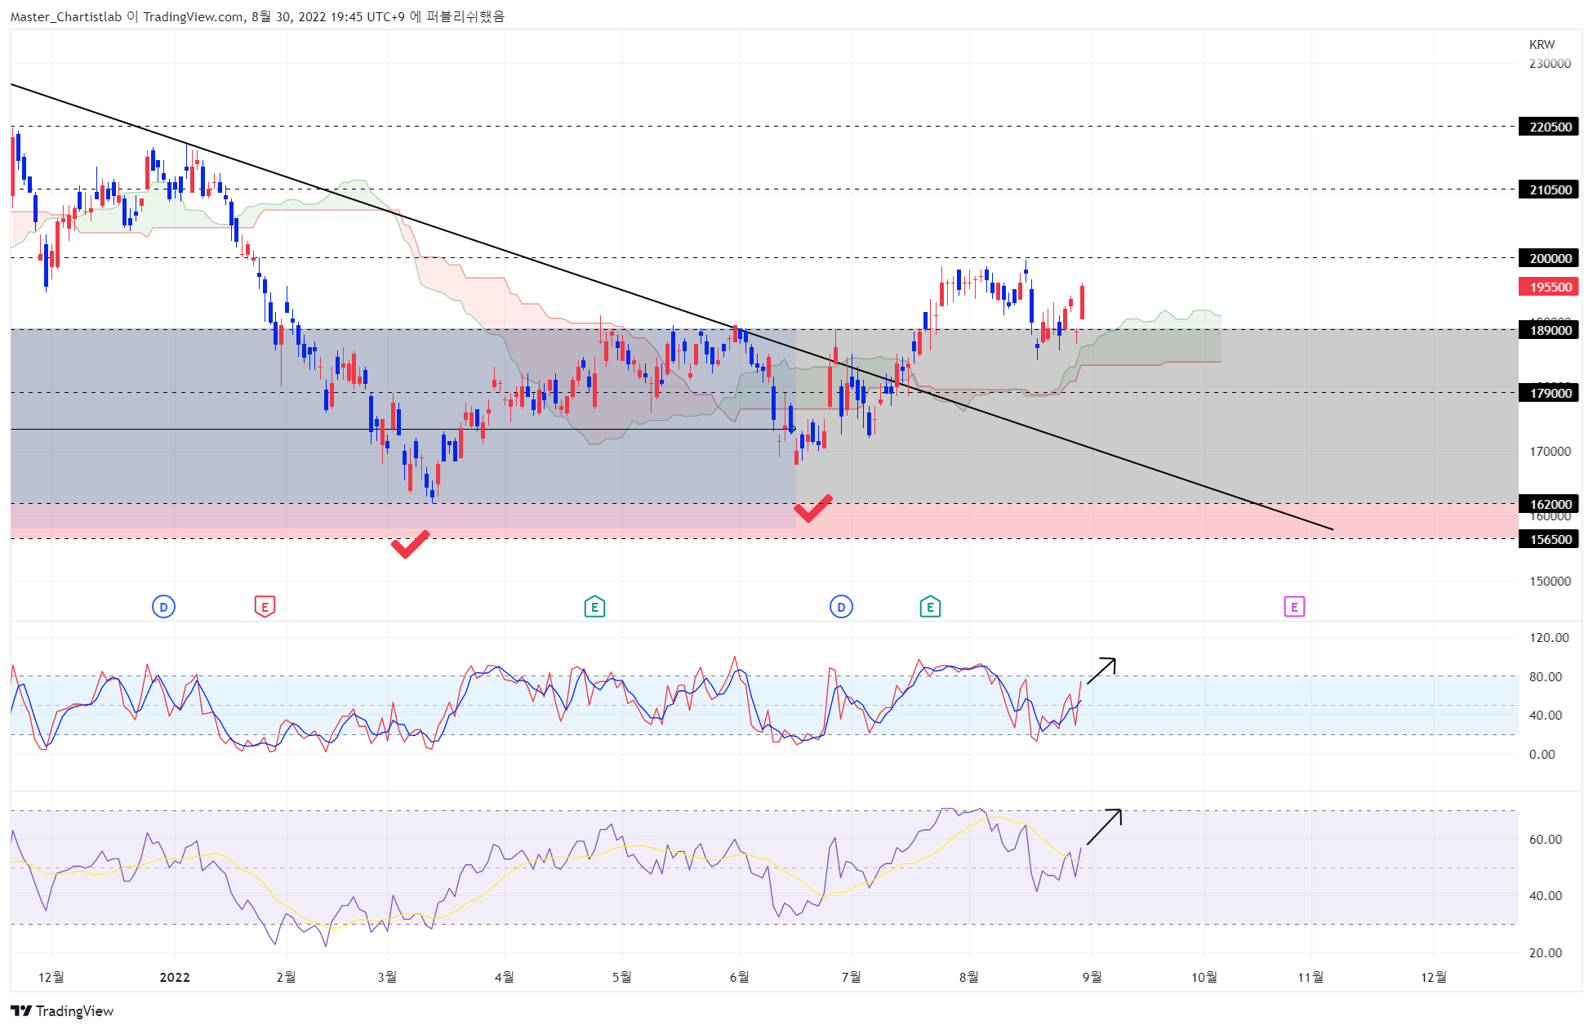Click the TradingView logo at bottom left
Viewport: 1593px width, 1030px height.
63,1011
